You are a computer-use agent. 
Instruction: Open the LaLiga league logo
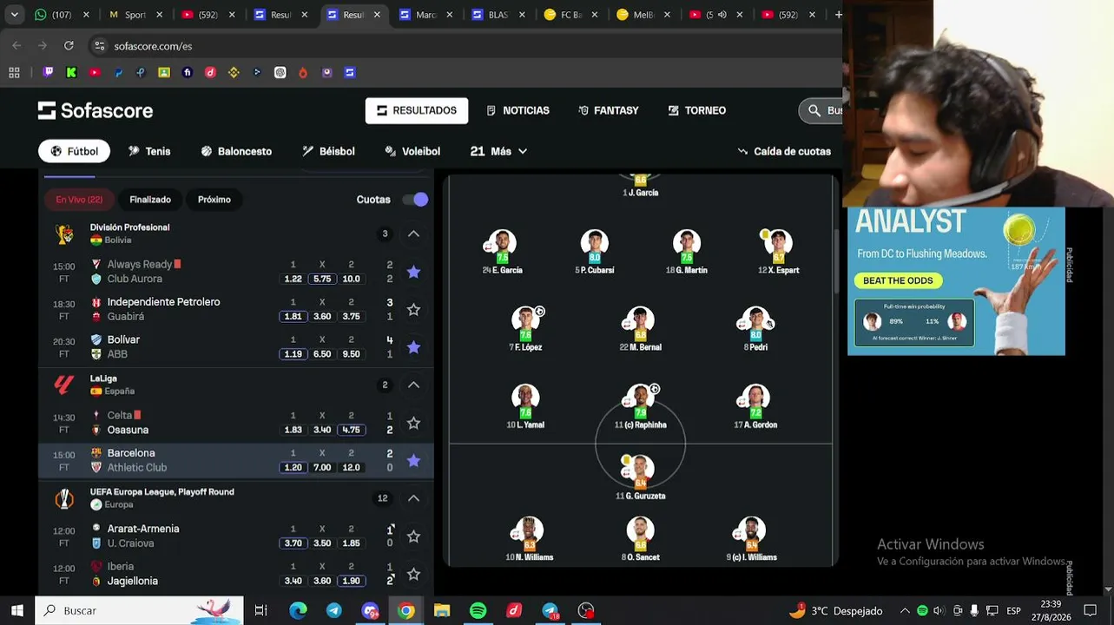click(64, 385)
